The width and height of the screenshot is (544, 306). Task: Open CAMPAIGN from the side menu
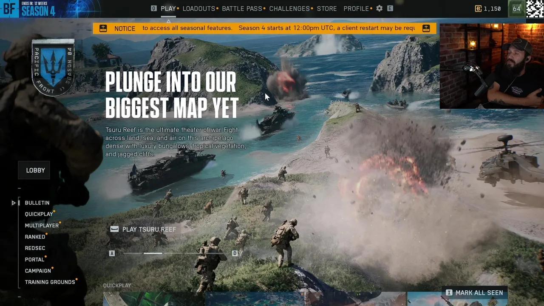[x=38, y=271]
